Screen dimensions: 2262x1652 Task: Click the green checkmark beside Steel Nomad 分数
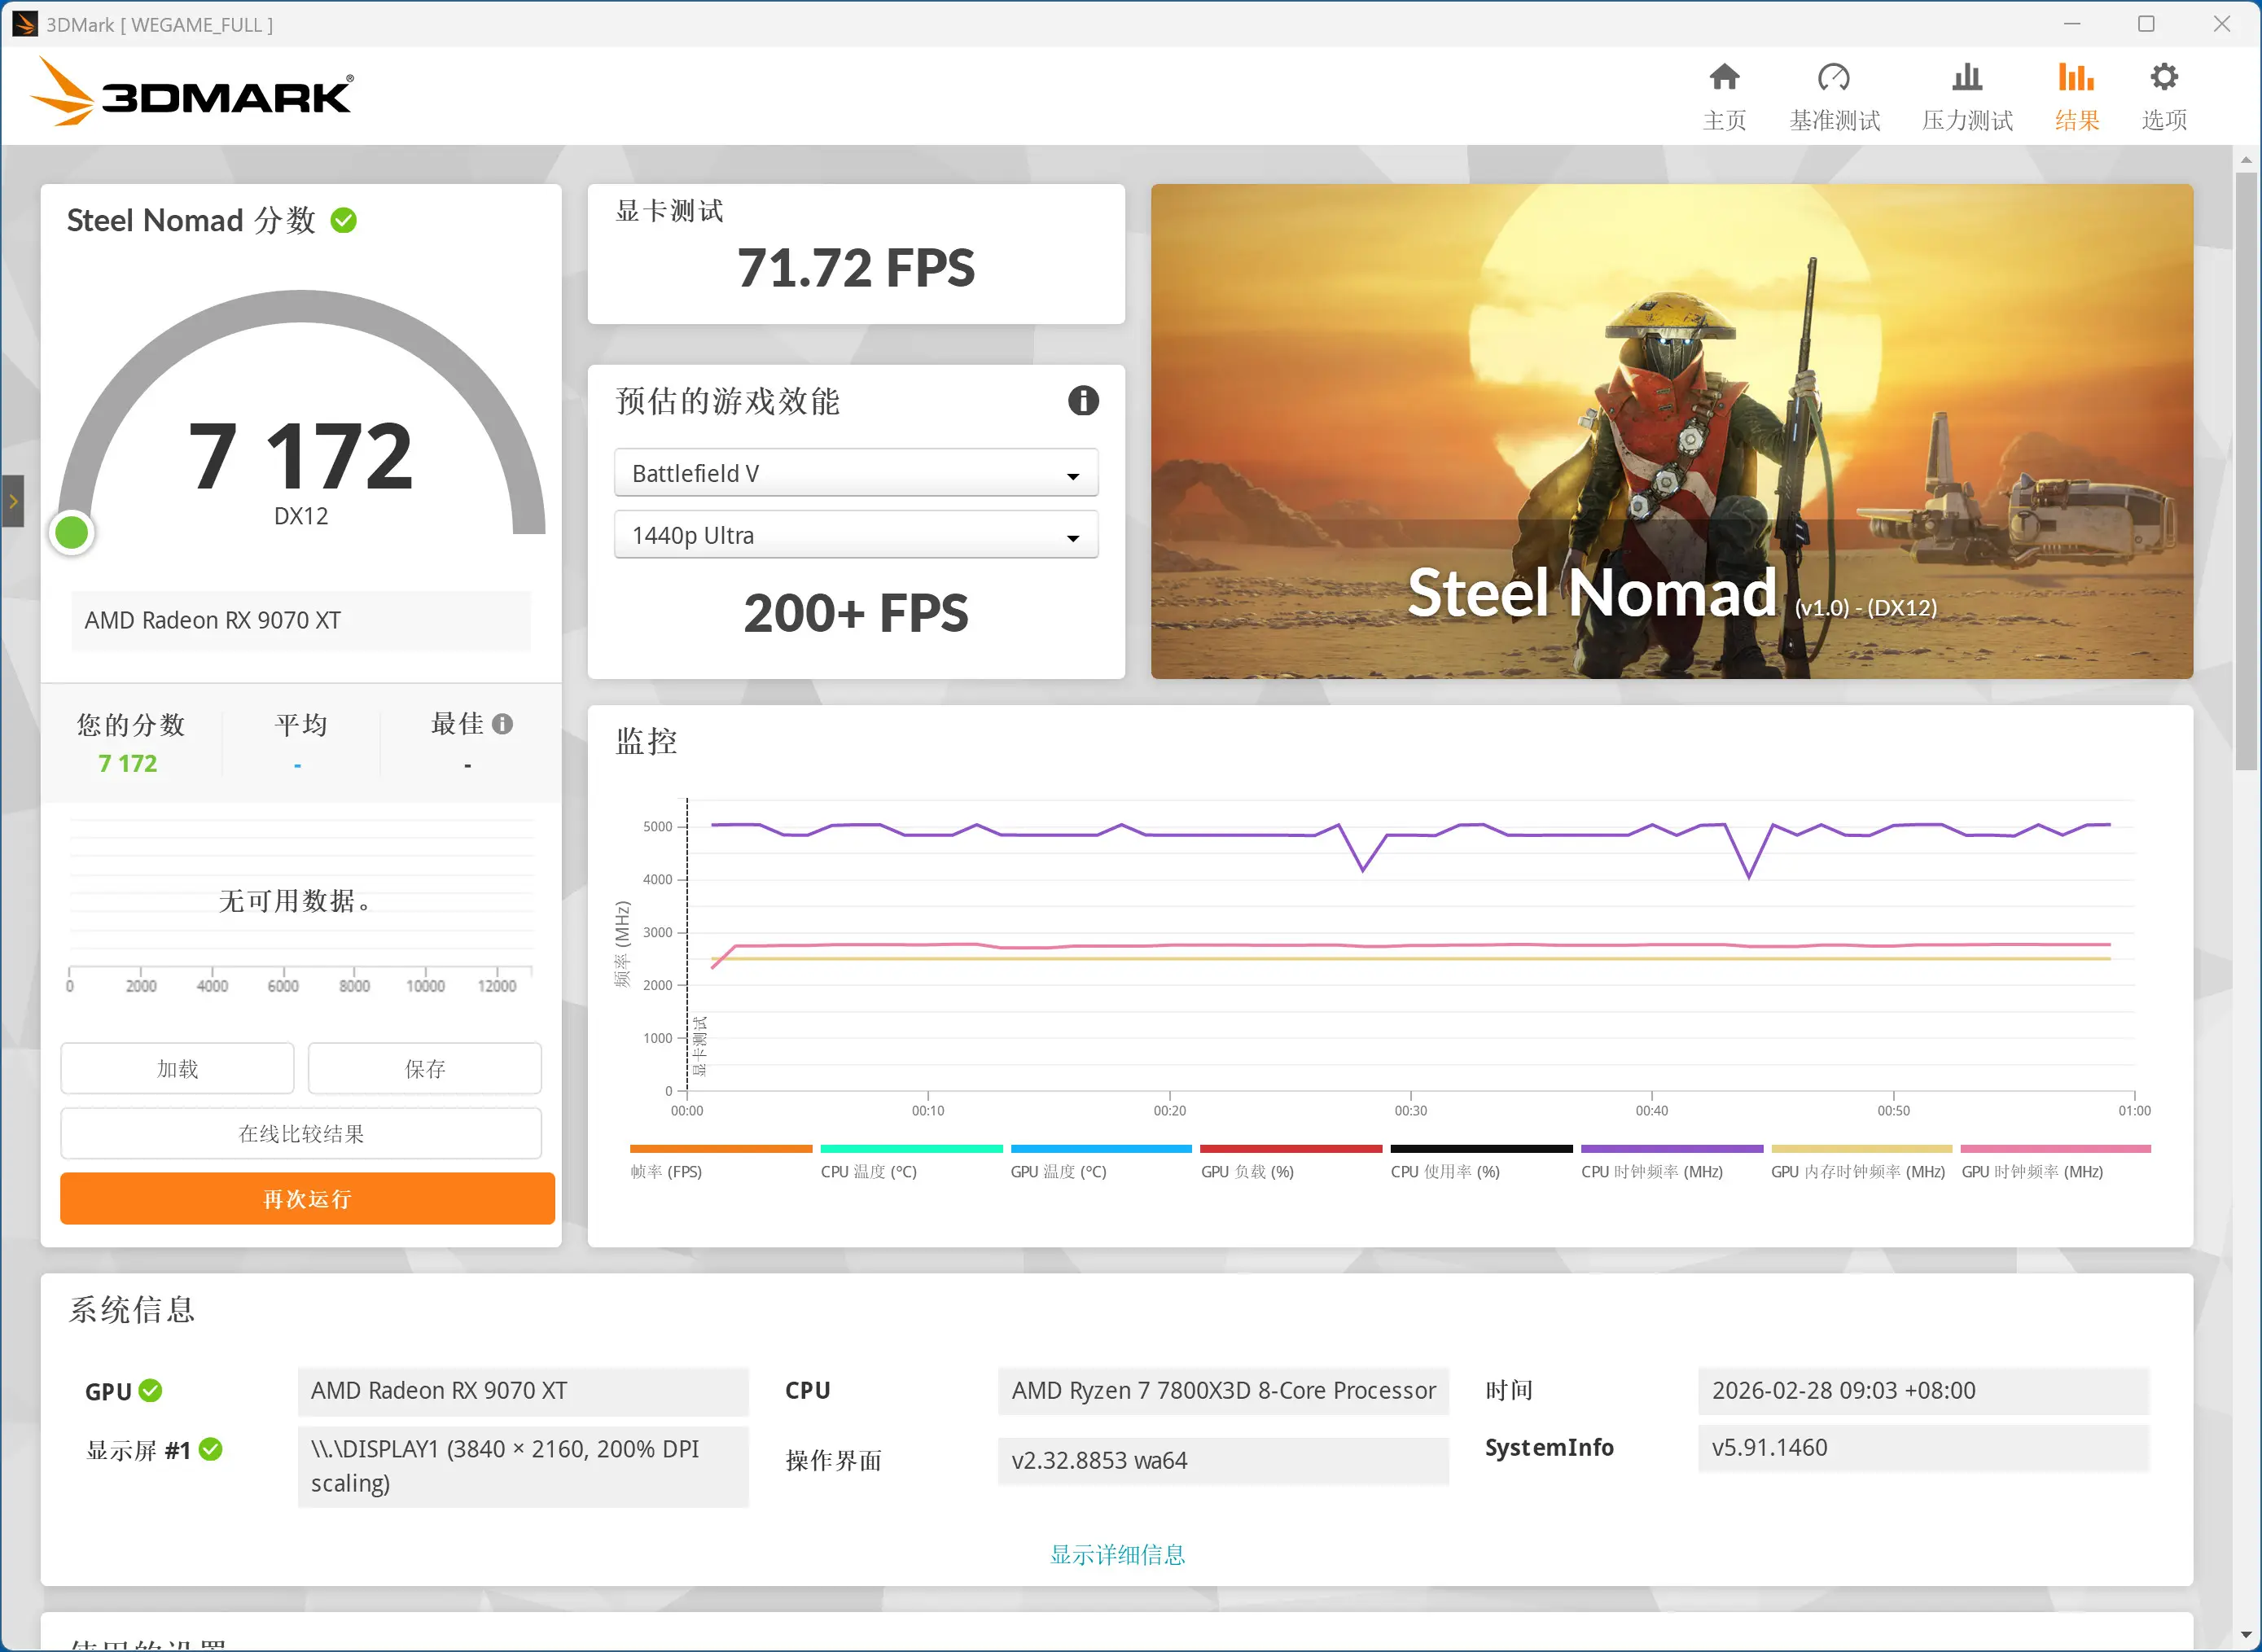pyautogui.click(x=343, y=220)
